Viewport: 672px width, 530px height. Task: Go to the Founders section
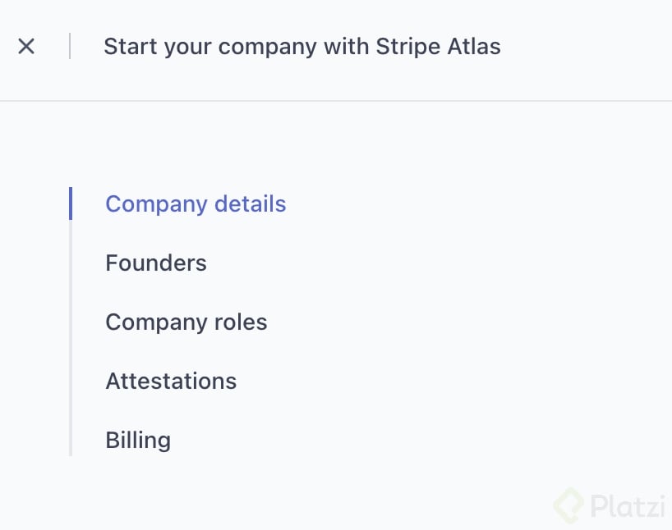[156, 263]
